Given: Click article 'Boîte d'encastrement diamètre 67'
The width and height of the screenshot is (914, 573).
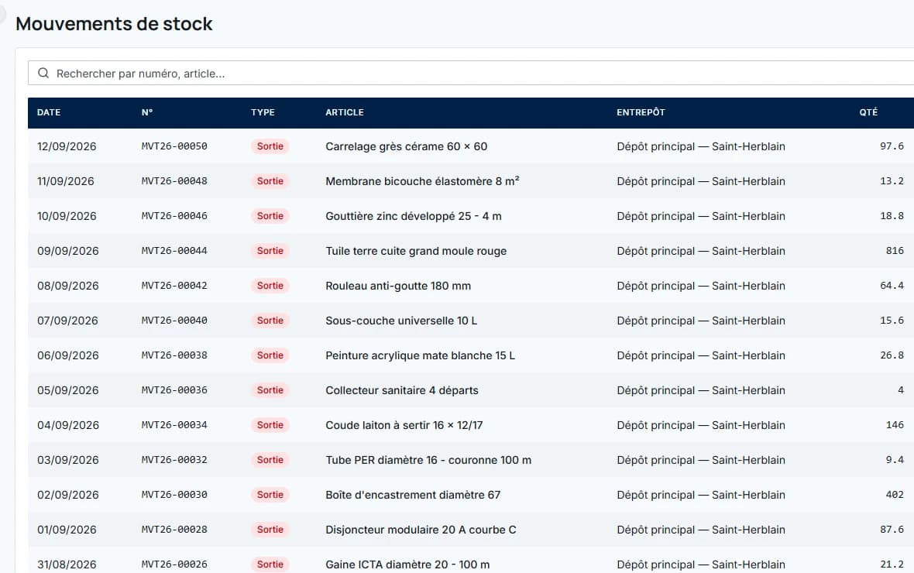Looking at the screenshot, I should coord(413,495).
